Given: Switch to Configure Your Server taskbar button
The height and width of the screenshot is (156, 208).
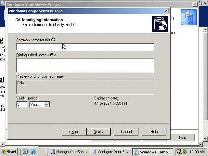Looking at the screenshot, I should 110,152.
